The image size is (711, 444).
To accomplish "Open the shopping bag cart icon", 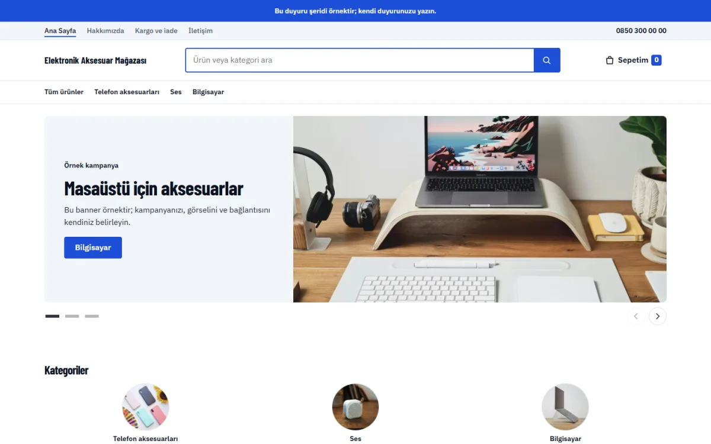I will 610,60.
